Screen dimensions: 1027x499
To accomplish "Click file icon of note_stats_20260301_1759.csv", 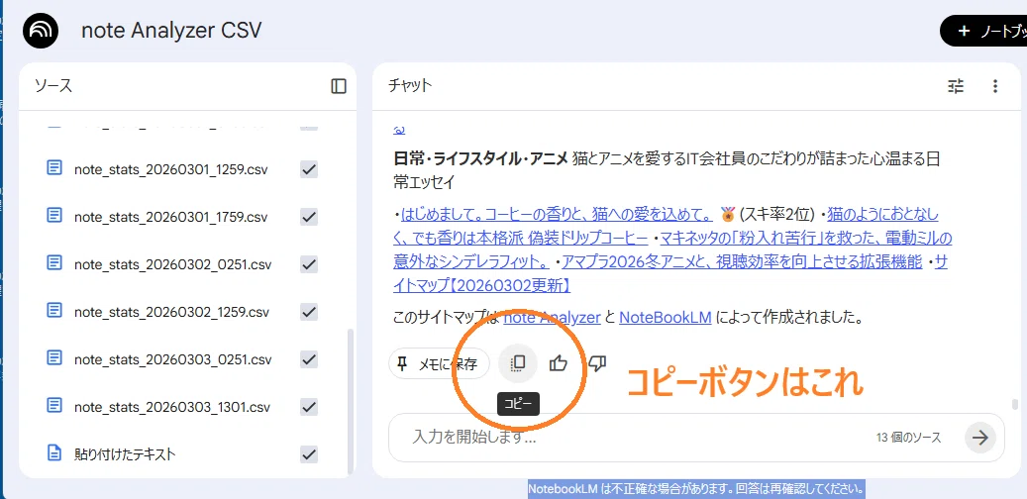I will [x=54, y=216].
